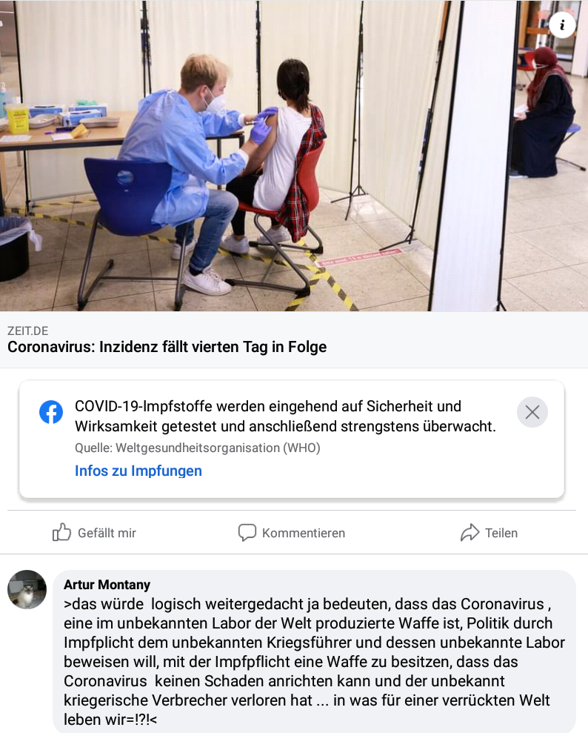Like the post with the thumbs-up icon
The width and height of the screenshot is (588, 733).
pyautogui.click(x=61, y=532)
